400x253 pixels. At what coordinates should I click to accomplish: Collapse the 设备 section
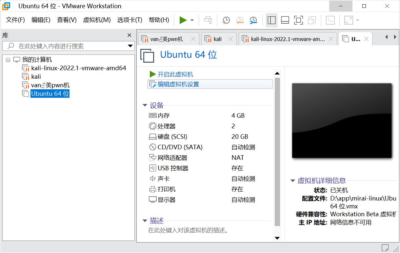coord(145,105)
